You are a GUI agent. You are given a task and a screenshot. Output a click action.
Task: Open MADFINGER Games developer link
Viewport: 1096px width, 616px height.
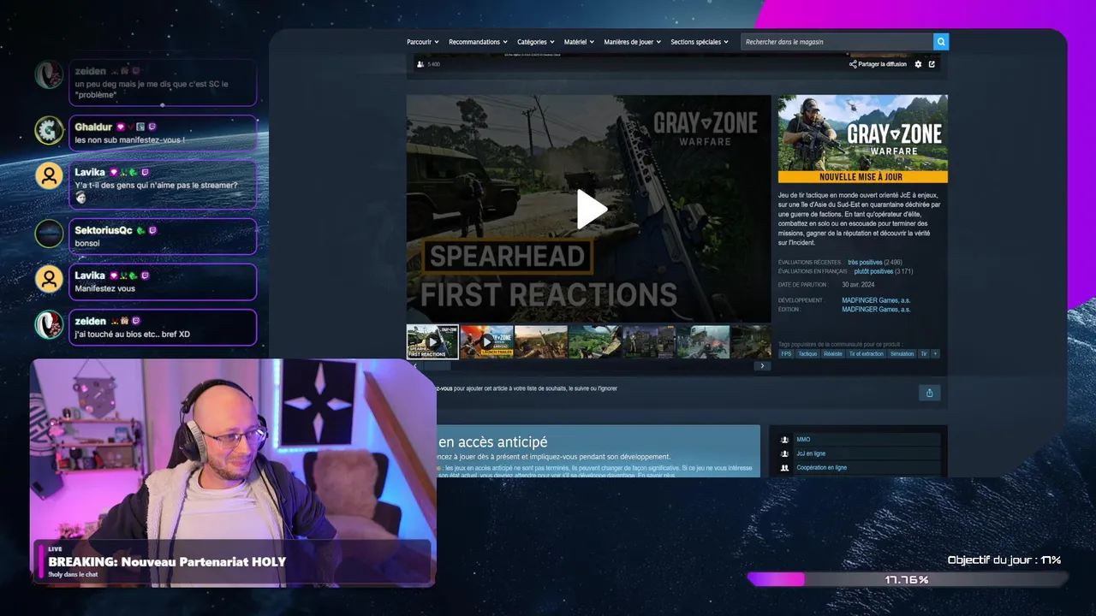pos(876,300)
